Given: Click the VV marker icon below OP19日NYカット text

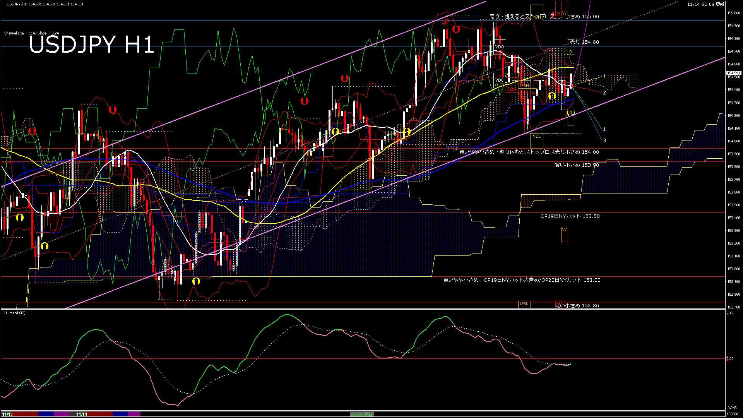Looking at the screenshot, I should click(x=565, y=230).
